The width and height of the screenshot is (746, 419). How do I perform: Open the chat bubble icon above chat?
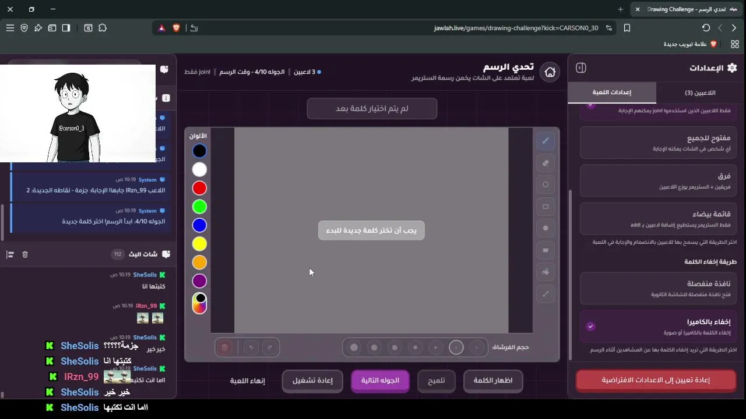click(164, 69)
